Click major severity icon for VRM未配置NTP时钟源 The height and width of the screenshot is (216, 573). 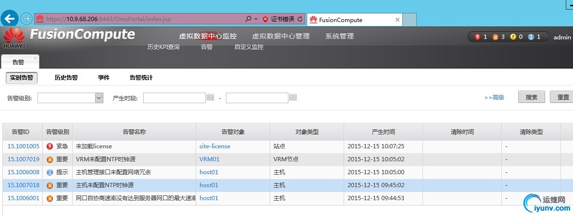click(x=50, y=159)
